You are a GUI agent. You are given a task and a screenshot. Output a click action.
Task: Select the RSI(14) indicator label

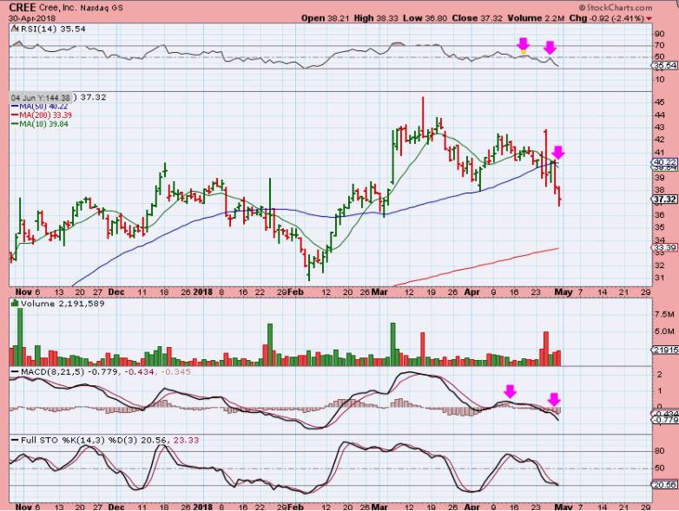point(31,28)
